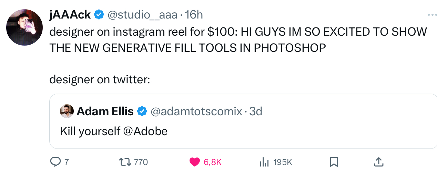The image size is (437, 178).
Task: Visit the @adamtotscomix handle
Action: point(196,111)
